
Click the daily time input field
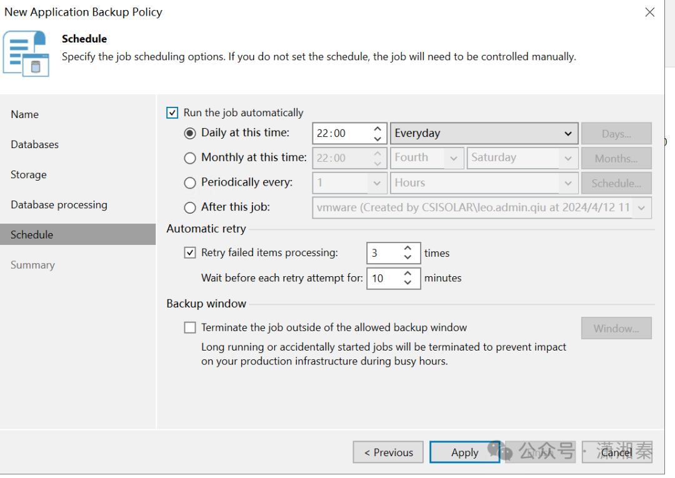point(341,133)
